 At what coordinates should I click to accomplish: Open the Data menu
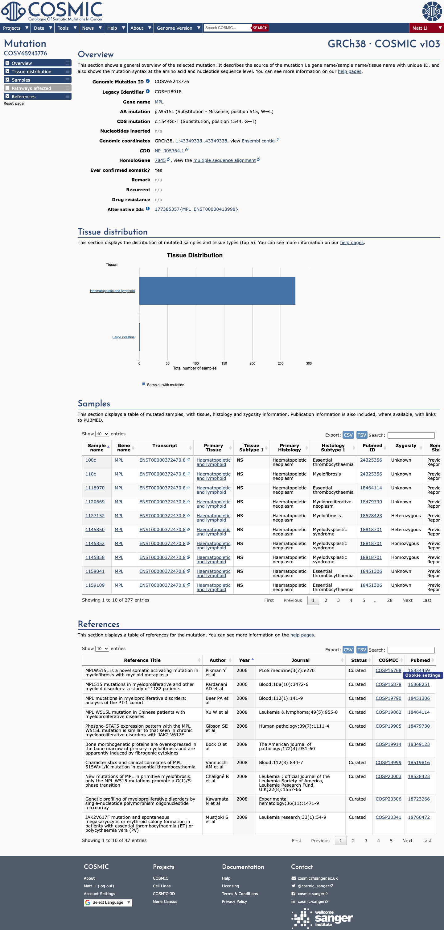click(x=43, y=28)
